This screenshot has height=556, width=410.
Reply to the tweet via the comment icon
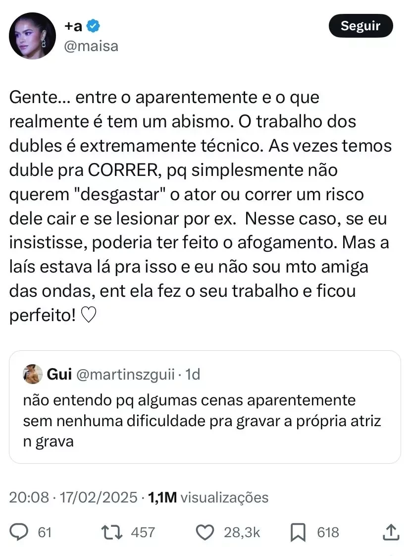(x=20, y=532)
